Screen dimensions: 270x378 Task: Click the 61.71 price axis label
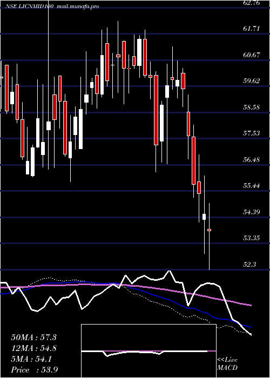252,29
